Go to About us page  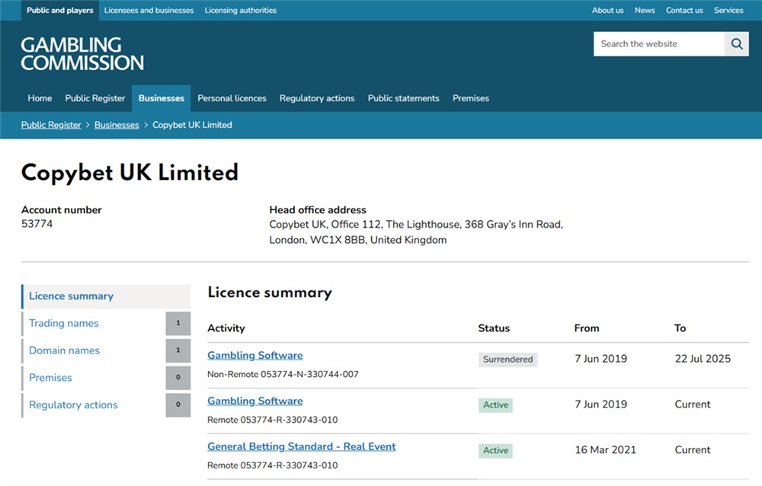(607, 10)
